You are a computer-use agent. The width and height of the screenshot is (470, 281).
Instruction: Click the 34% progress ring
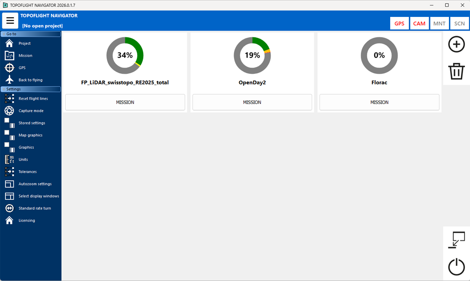[x=125, y=55]
